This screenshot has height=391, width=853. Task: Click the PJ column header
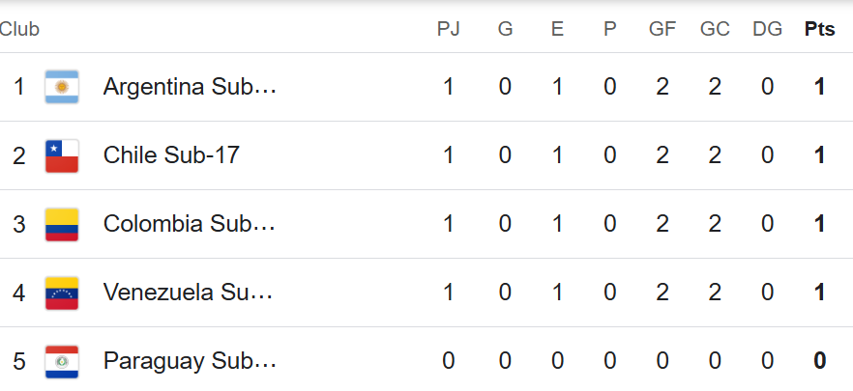[449, 29]
